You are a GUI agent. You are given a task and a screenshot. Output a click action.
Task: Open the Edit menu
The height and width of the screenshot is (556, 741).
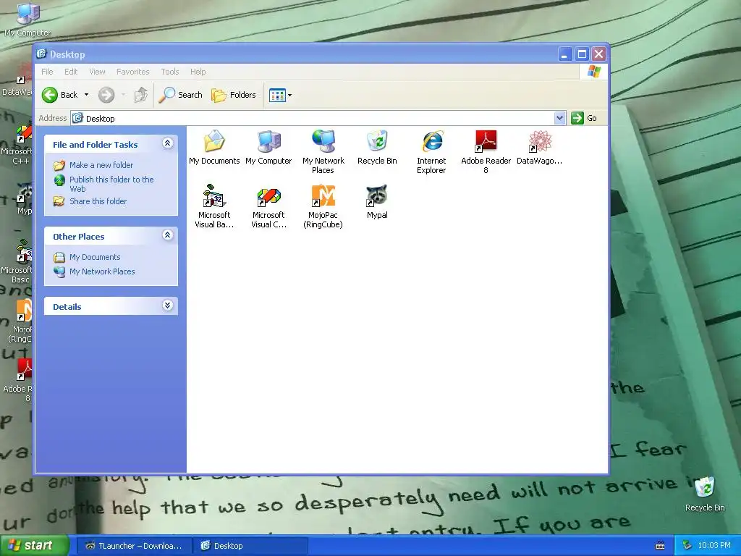click(71, 72)
